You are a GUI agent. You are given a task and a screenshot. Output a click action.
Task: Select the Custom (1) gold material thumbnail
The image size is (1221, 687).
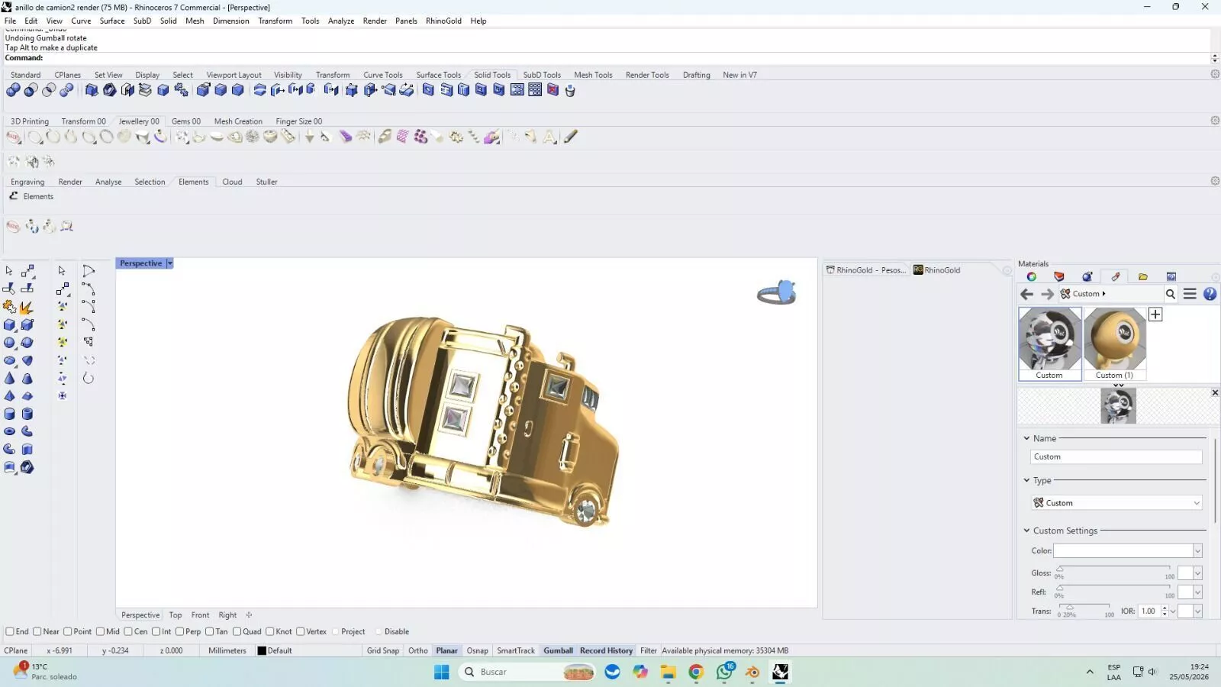click(1115, 343)
